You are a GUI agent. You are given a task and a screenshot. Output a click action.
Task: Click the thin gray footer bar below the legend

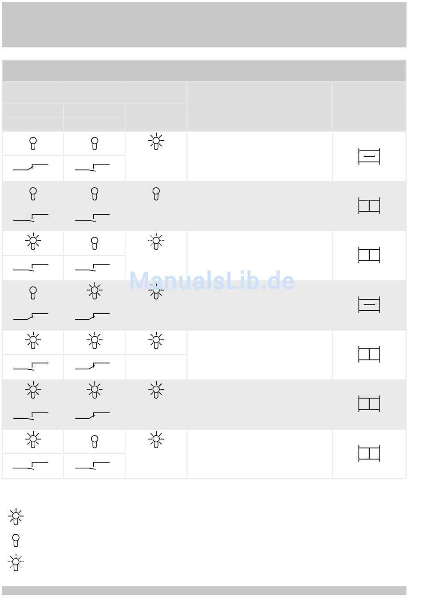[204, 590]
